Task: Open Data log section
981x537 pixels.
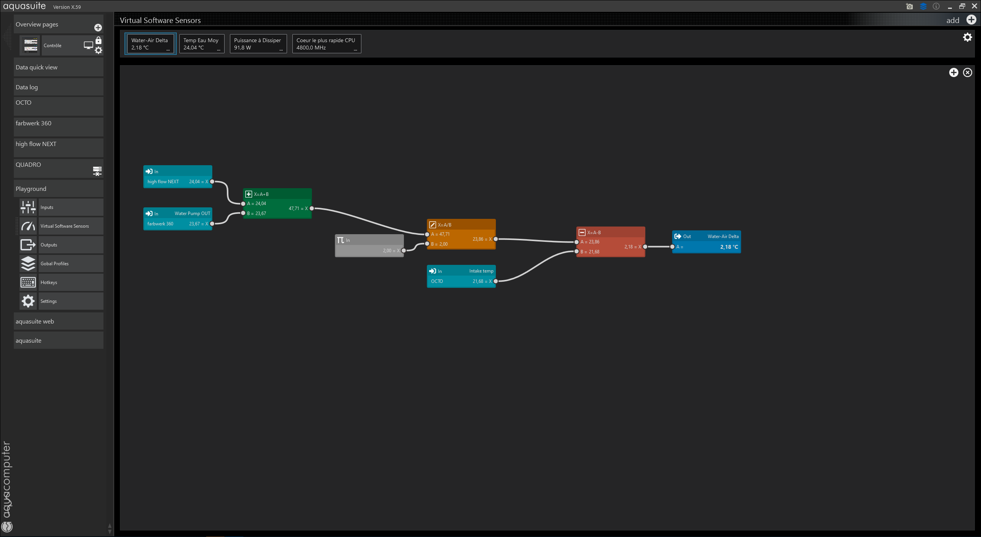Action: tap(59, 87)
